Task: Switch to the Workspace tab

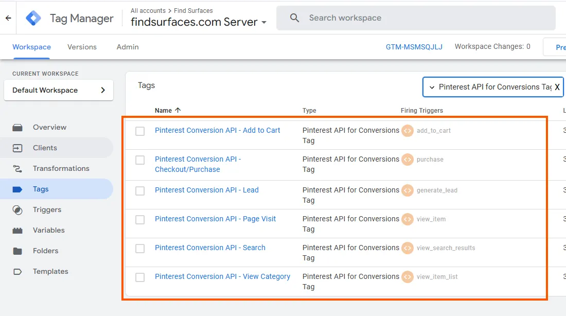Action: (x=32, y=47)
